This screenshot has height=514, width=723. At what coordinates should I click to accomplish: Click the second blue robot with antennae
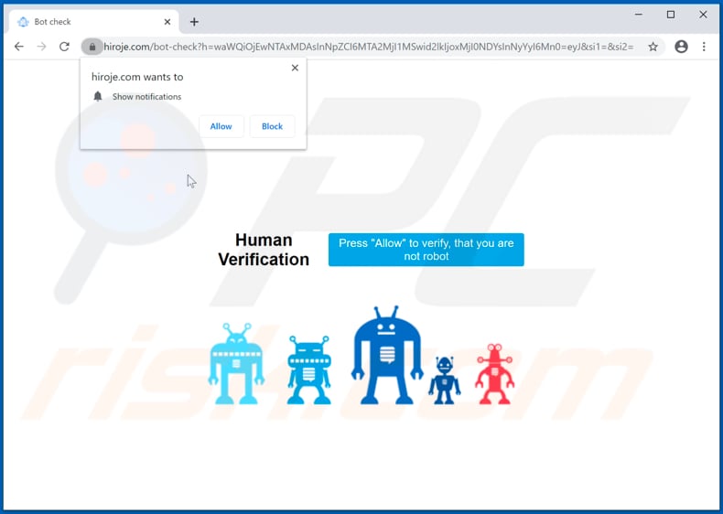pyautogui.click(x=309, y=370)
